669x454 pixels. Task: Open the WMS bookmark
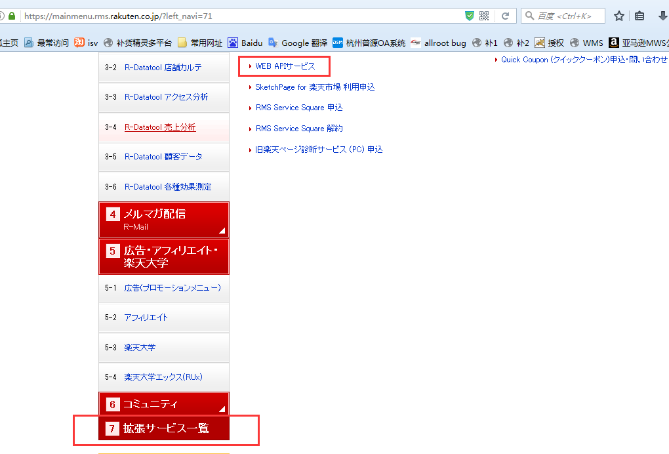click(x=586, y=43)
